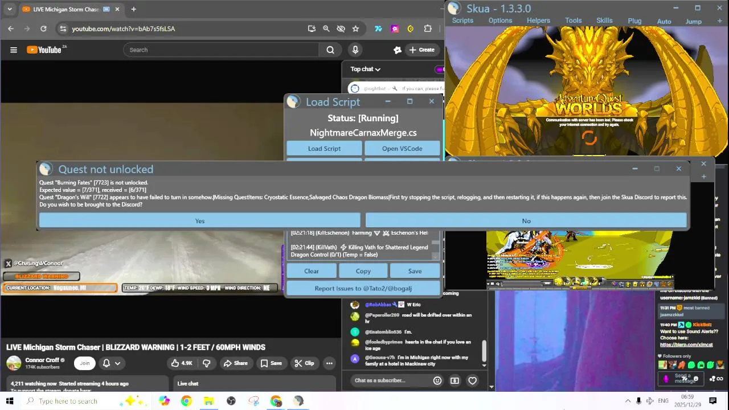
Task: Click Load Script button
Action: coord(324,149)
